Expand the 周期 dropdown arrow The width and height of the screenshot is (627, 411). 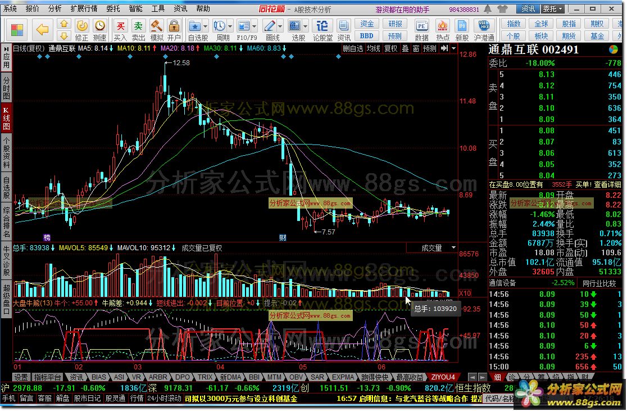click(x=230, y=26)
